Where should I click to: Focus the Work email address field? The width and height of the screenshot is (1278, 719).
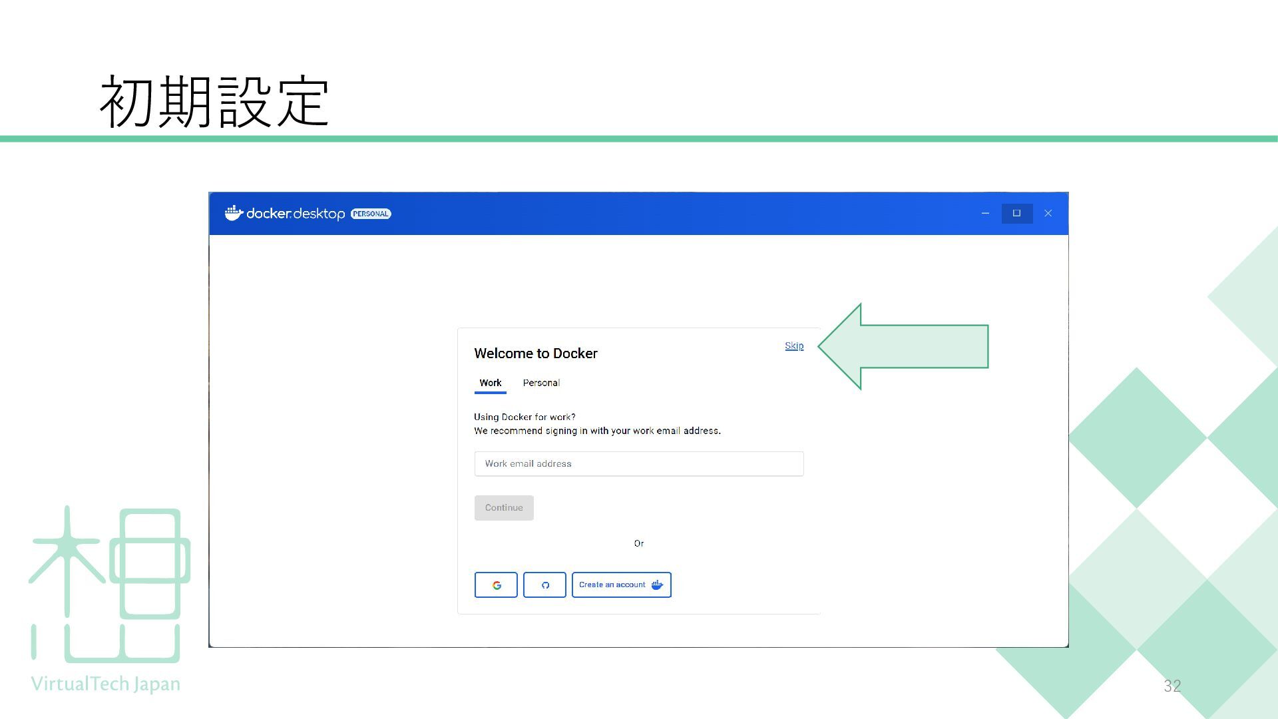(x=638, y=463)
